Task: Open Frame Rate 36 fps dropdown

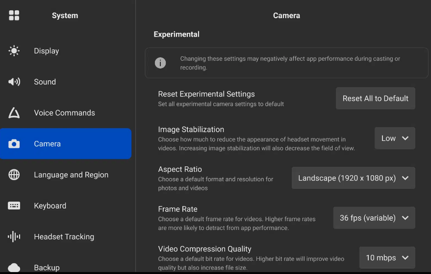Action: pos(374,218)
